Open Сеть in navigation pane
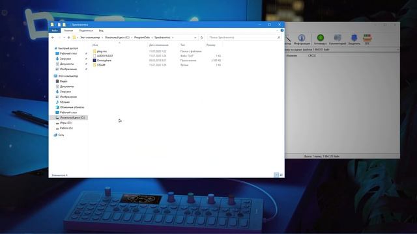 click(61, 135)
